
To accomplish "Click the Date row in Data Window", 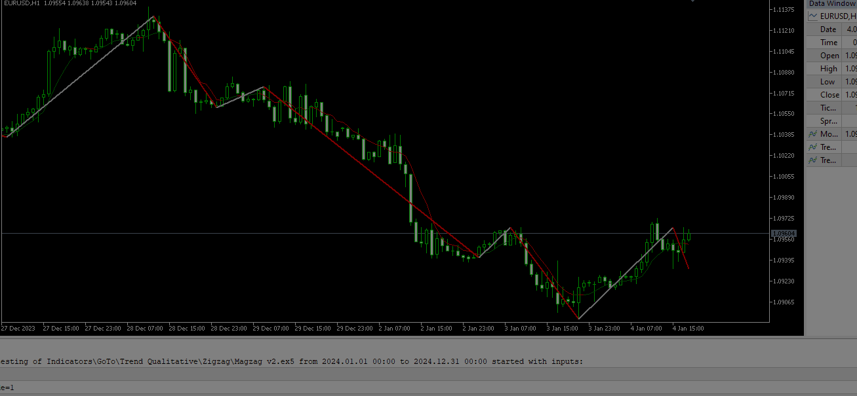I will click(831, 29).
